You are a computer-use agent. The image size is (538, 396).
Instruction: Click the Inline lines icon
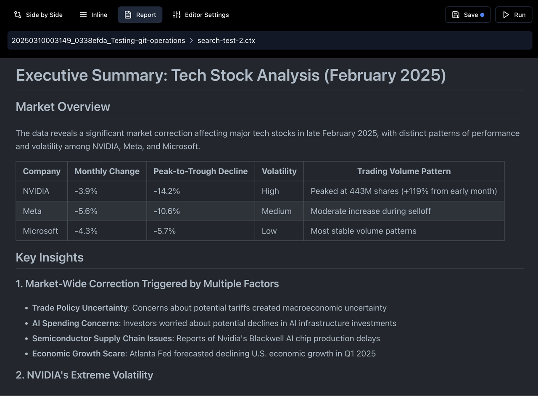tap(83, 15)
